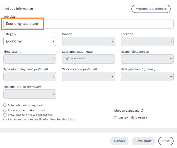The height and width of the screenshot is (148, 177).
Task: Expand the Type of employment dropdown
Action: tap(30, 76)
